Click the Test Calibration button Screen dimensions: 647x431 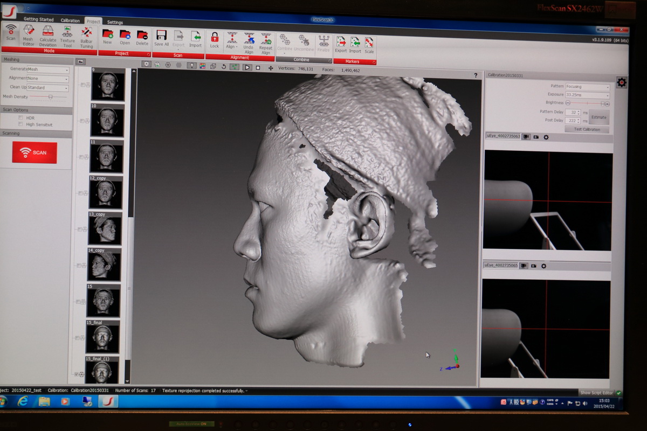(587, 130)
